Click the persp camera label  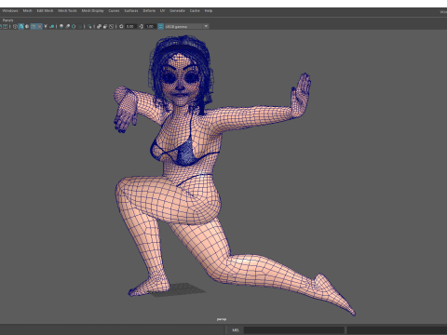pyautogui.click(x=222, y=319)
